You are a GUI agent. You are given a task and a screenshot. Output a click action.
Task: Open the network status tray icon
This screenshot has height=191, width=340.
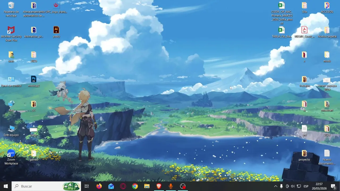(x=299, y=186)
